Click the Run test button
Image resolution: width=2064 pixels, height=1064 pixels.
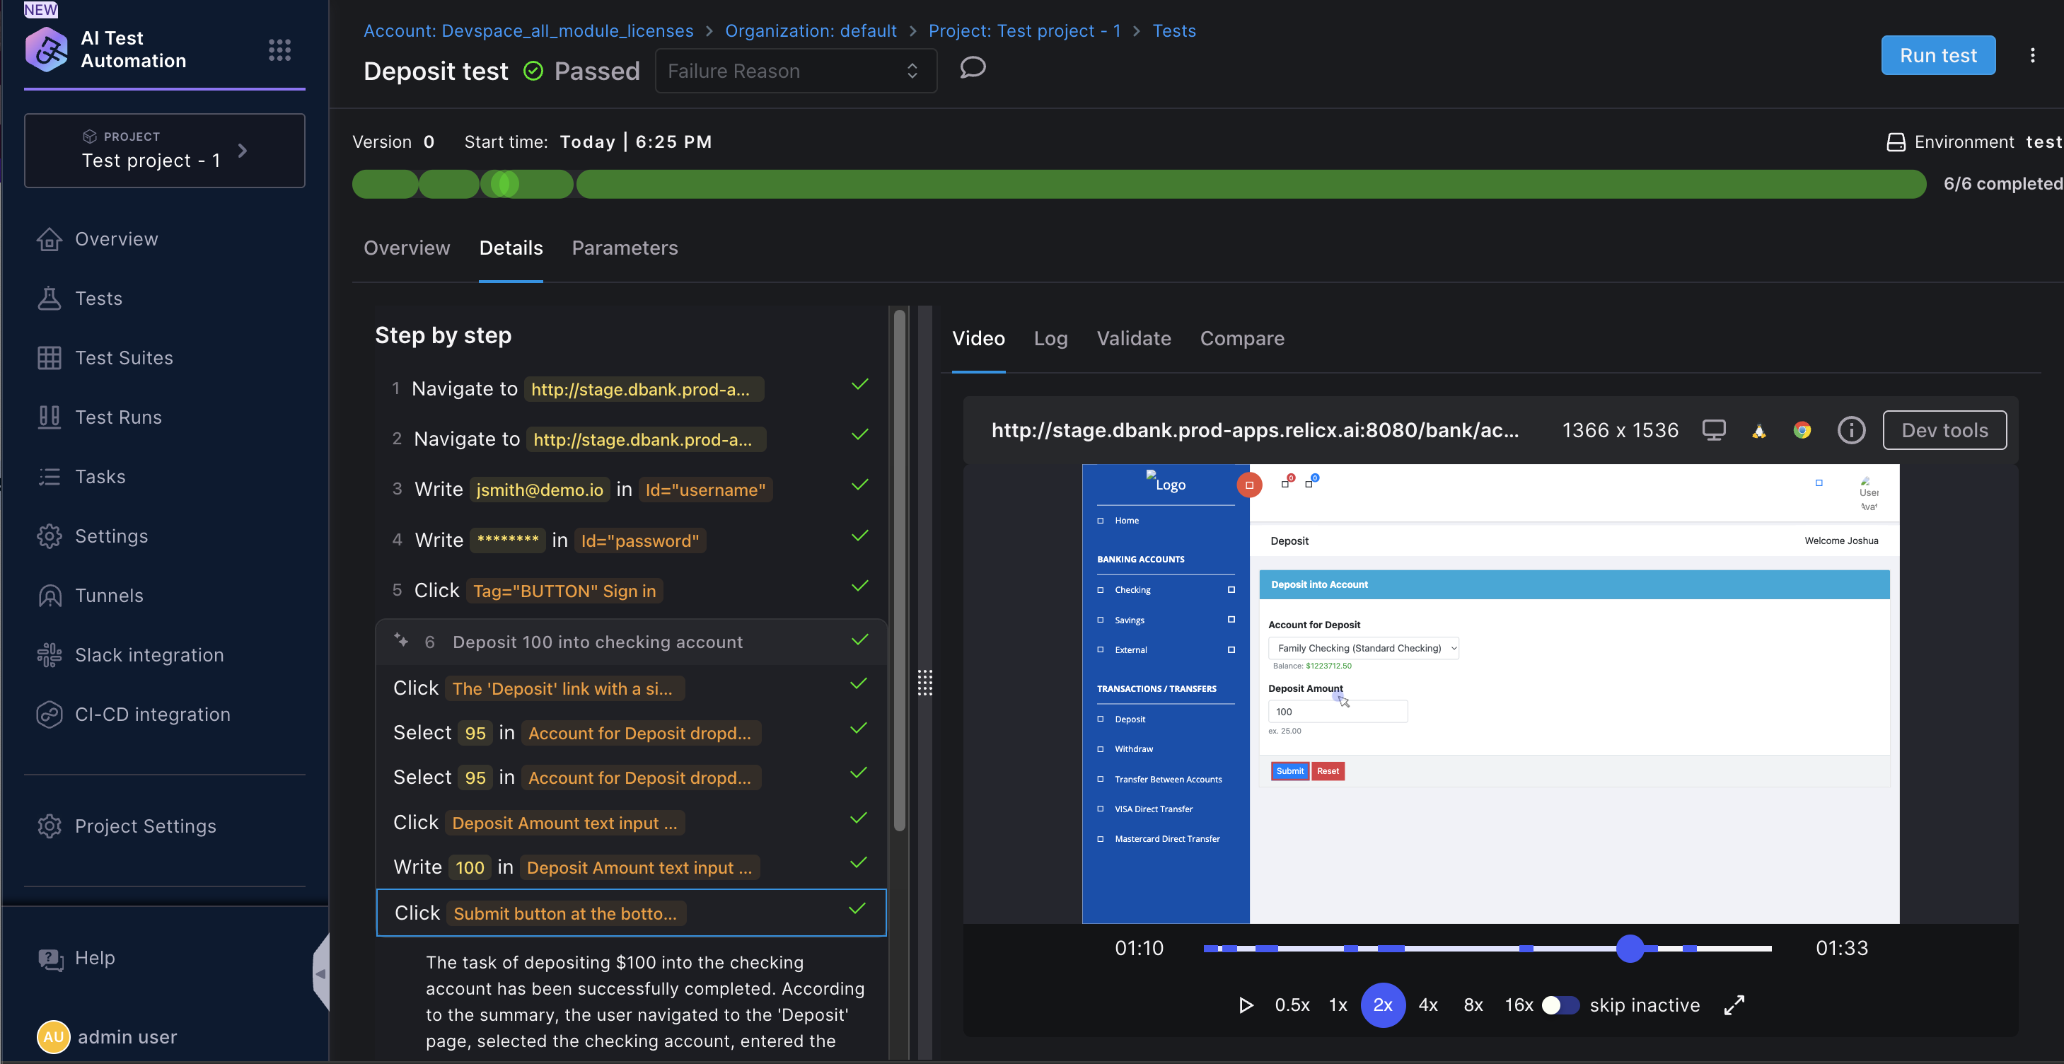click(1937, 55)
